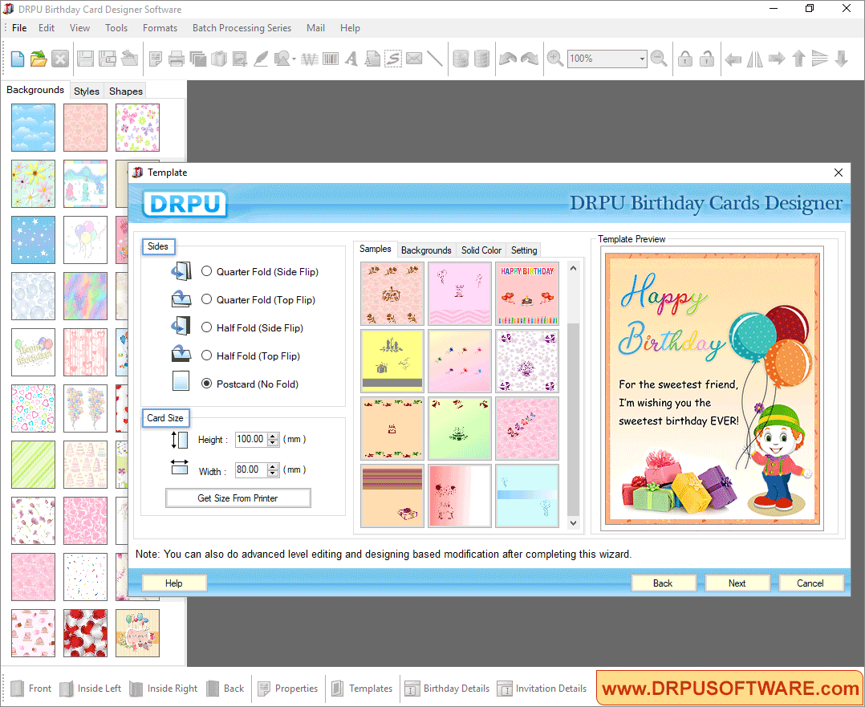
Task: Create a new card with New icon
Action: click(17, 59)
